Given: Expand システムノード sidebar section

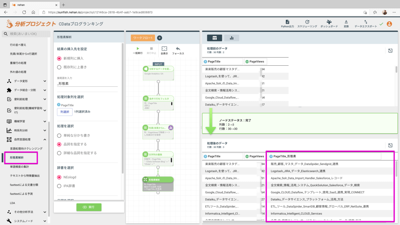Looking at the screenshot, I should pos(45,221).
